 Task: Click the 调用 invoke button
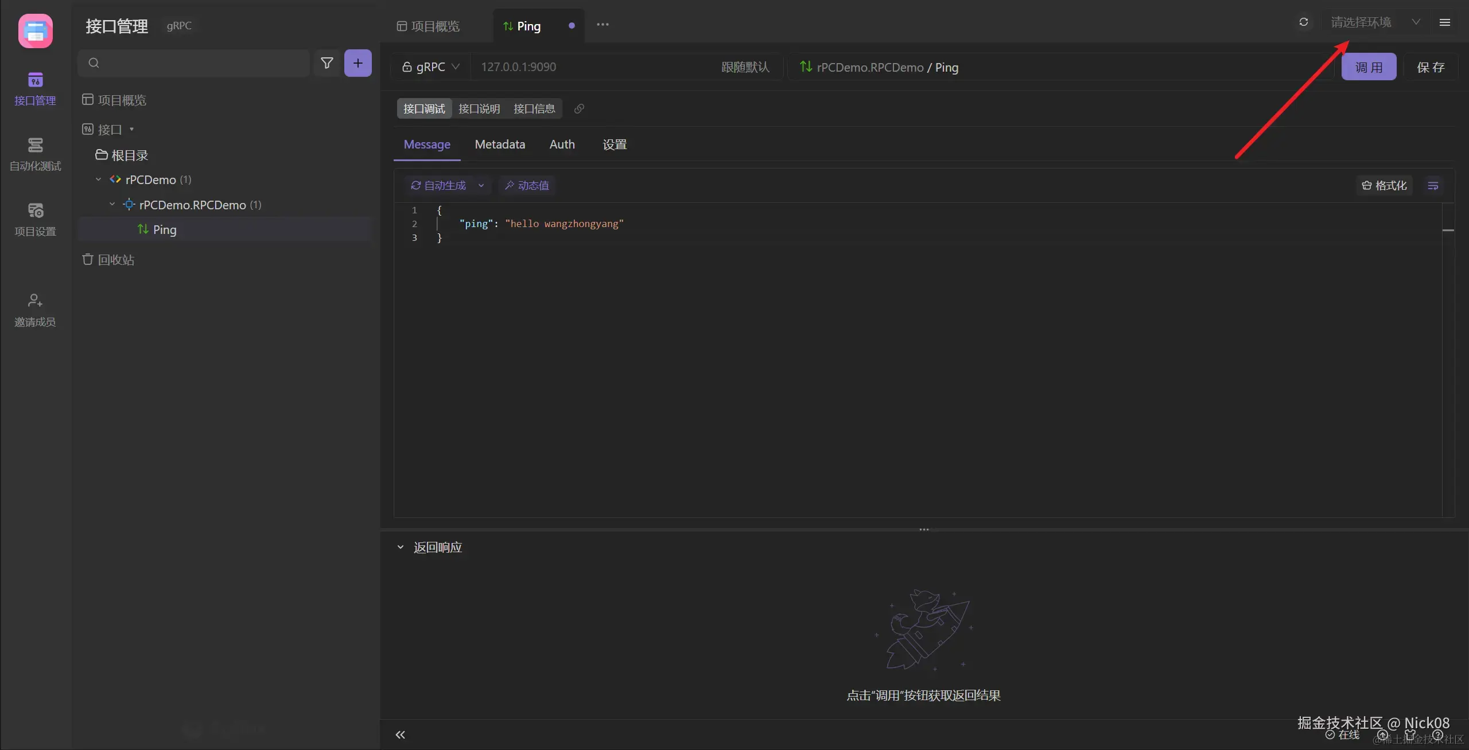(1368, 68)
